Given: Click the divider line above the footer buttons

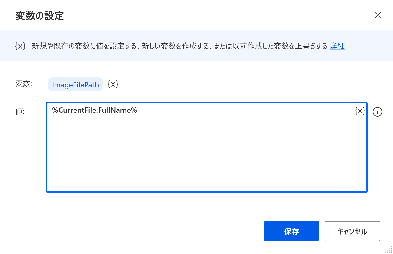Looking at the screenshot, I should click(196, 208).
